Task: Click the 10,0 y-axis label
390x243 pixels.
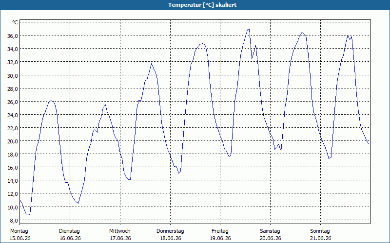Action: tap(13, 207)
